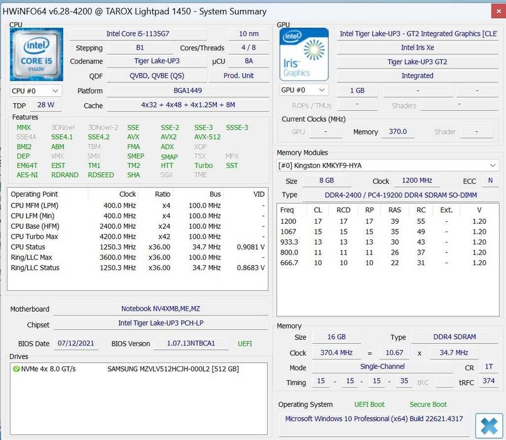Open the CPU #0 selector dropdown
Screen dimensions: 506x440
tap(35, 91)
